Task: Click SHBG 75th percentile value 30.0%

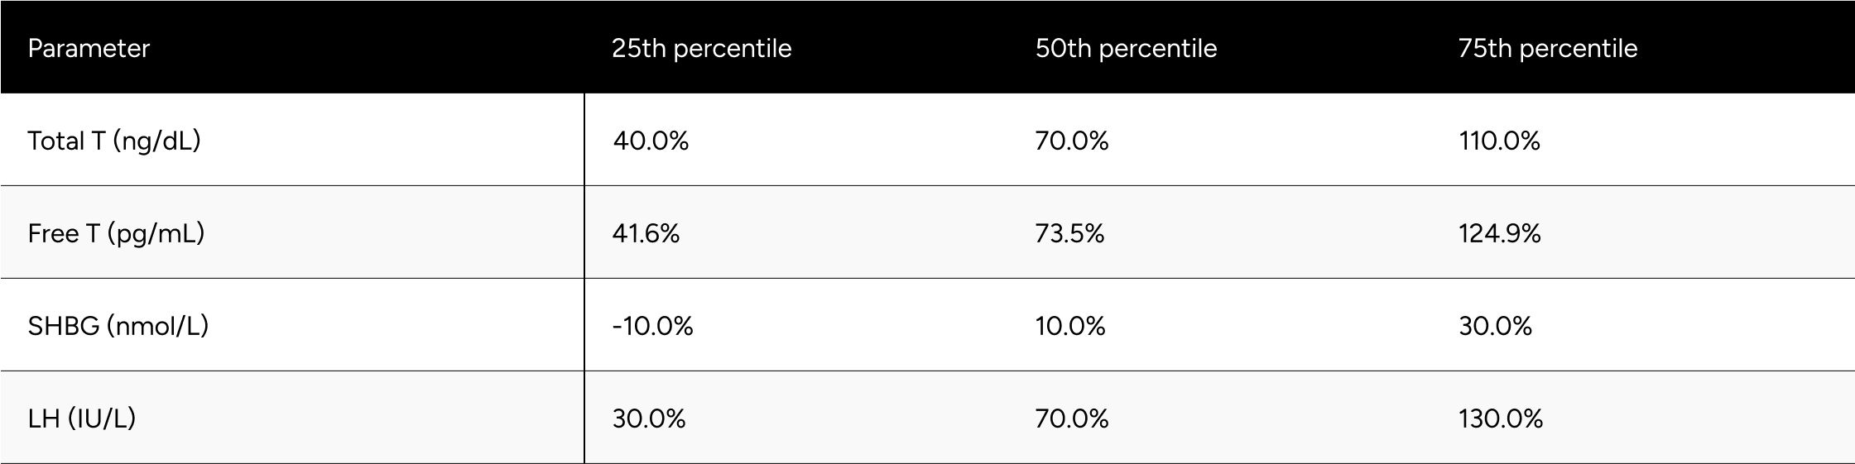Action: click(1495, 326)
